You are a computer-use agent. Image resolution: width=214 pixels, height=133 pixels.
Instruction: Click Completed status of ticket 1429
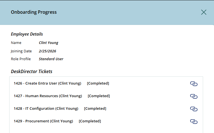[90, 121]
